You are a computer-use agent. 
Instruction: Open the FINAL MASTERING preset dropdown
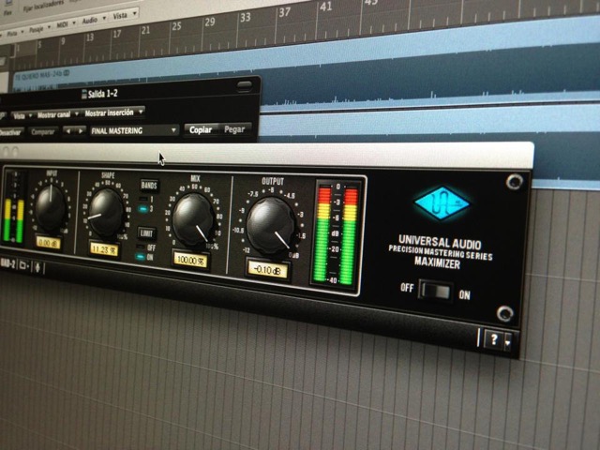click(133, 130)
